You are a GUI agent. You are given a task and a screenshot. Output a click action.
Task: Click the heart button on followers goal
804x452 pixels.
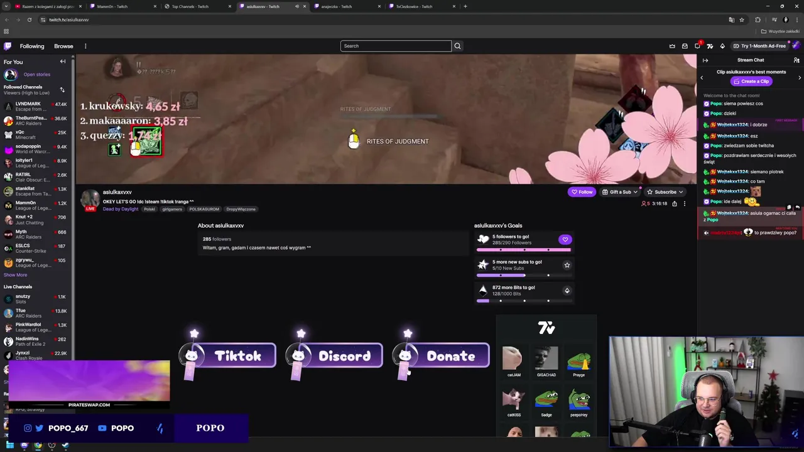[x=565, y=239]
